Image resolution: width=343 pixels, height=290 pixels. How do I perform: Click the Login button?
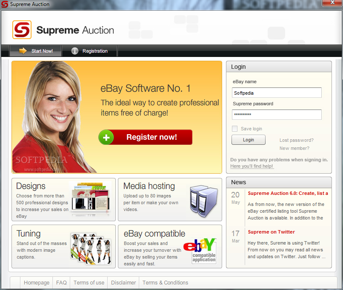[249, 140]
